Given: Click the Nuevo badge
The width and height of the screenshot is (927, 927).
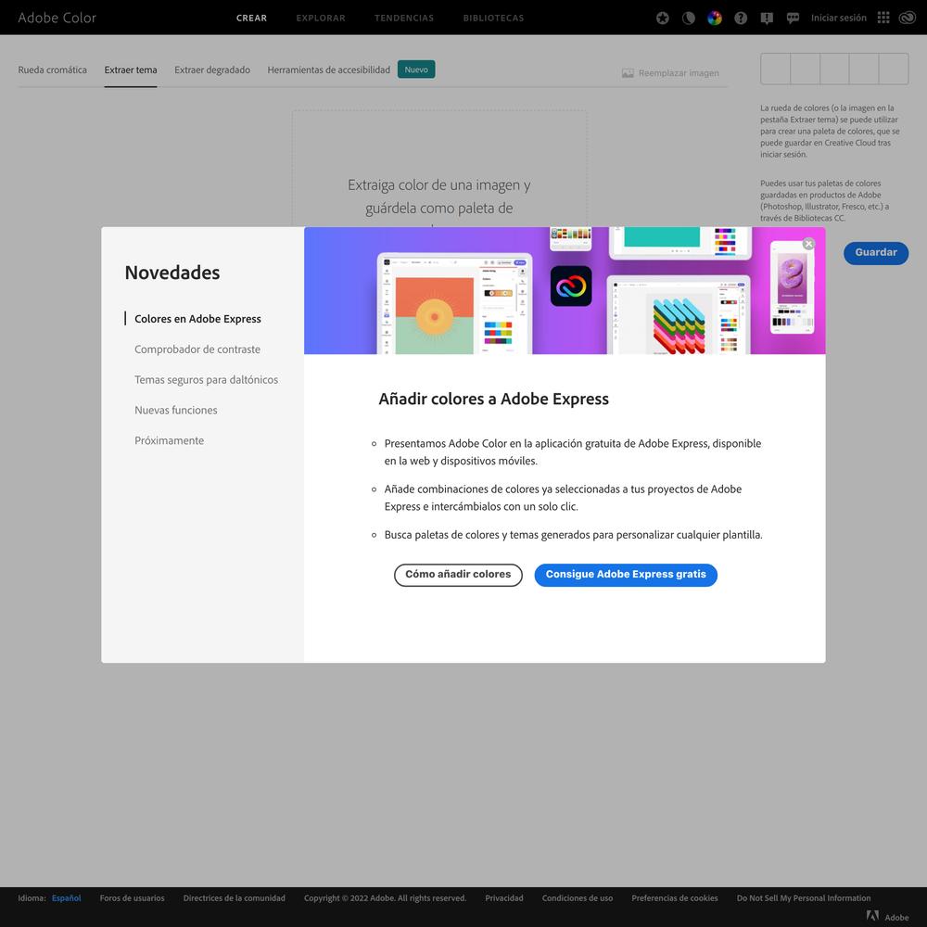Looking at the screenshot, I should pos(416,70).
